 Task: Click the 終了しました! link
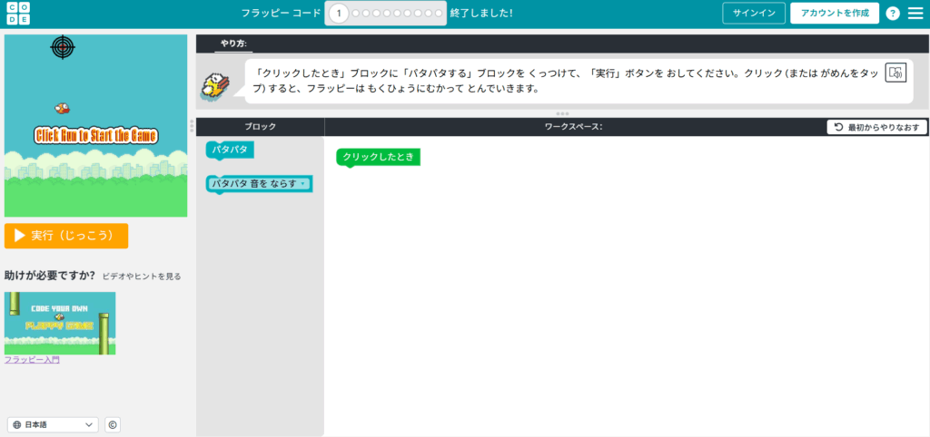click(481, 13)
